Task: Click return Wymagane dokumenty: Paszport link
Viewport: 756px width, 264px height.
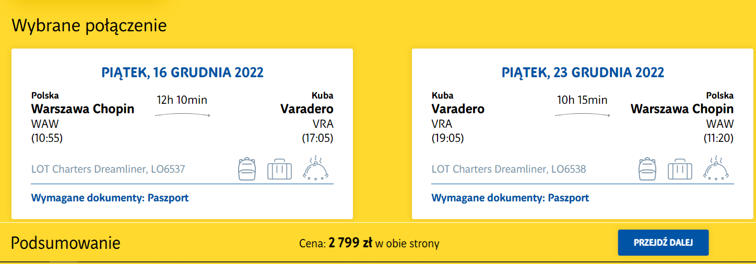Action: [x=510, y=198]
